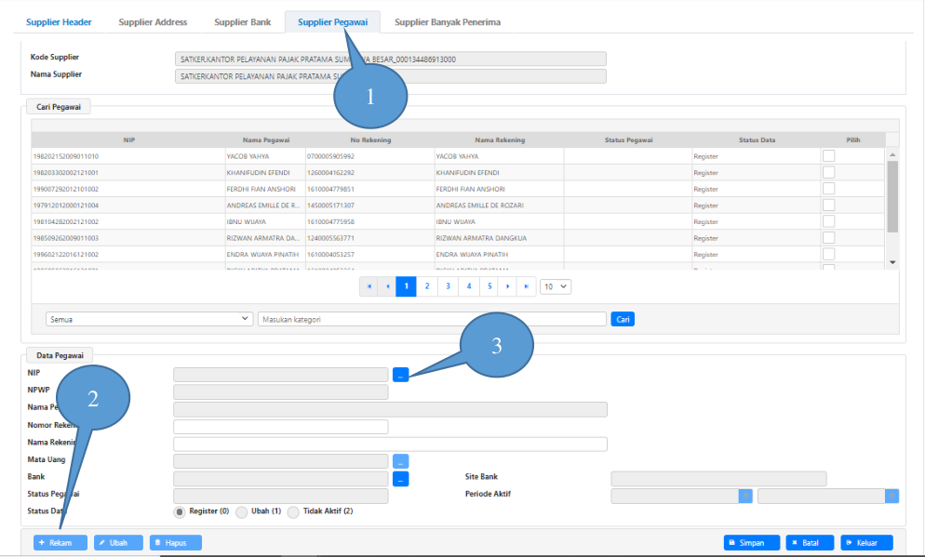The height and width of the screenshot is (557, 925).
Task: Jump to the next results page arrow
Action: (508, 286)
